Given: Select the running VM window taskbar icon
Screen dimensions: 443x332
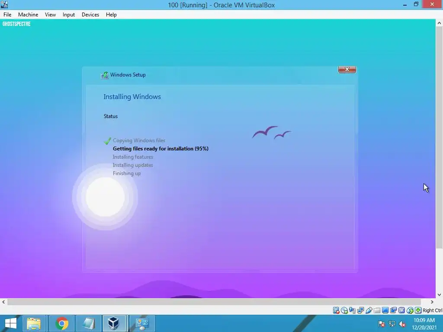Looking at the screenshot, I should [114, 323].
